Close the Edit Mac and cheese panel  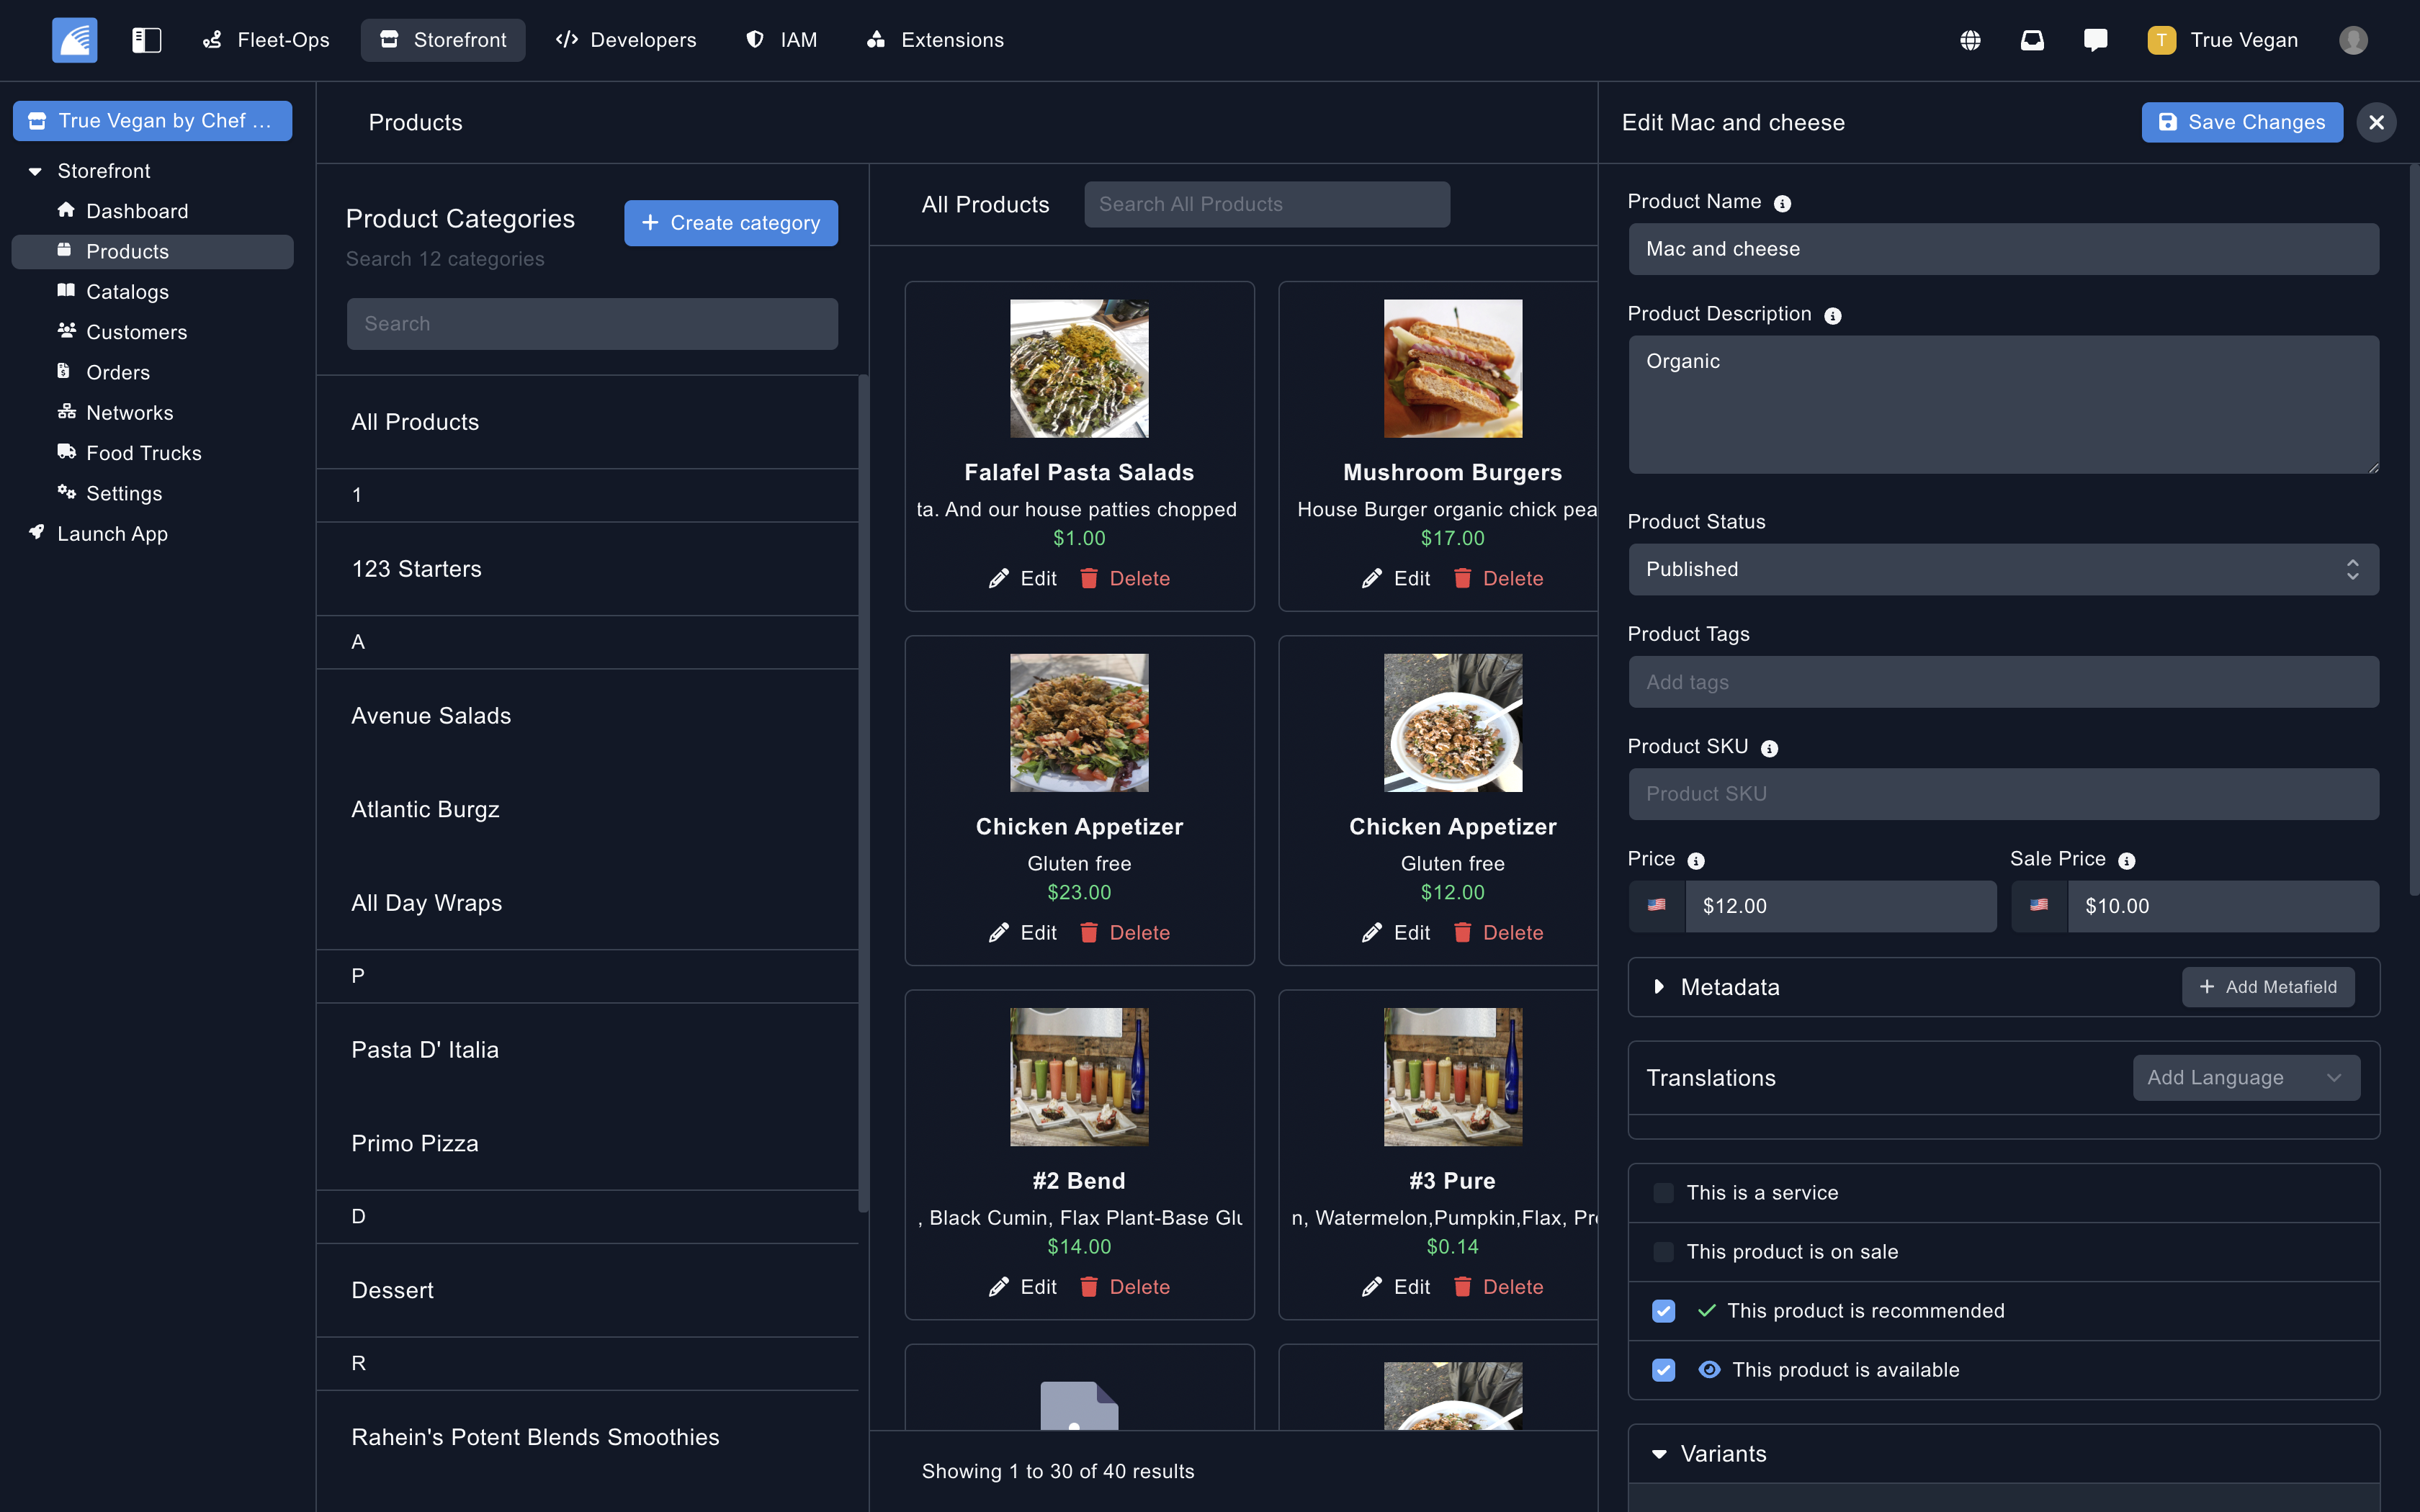tap(2376, 122)
